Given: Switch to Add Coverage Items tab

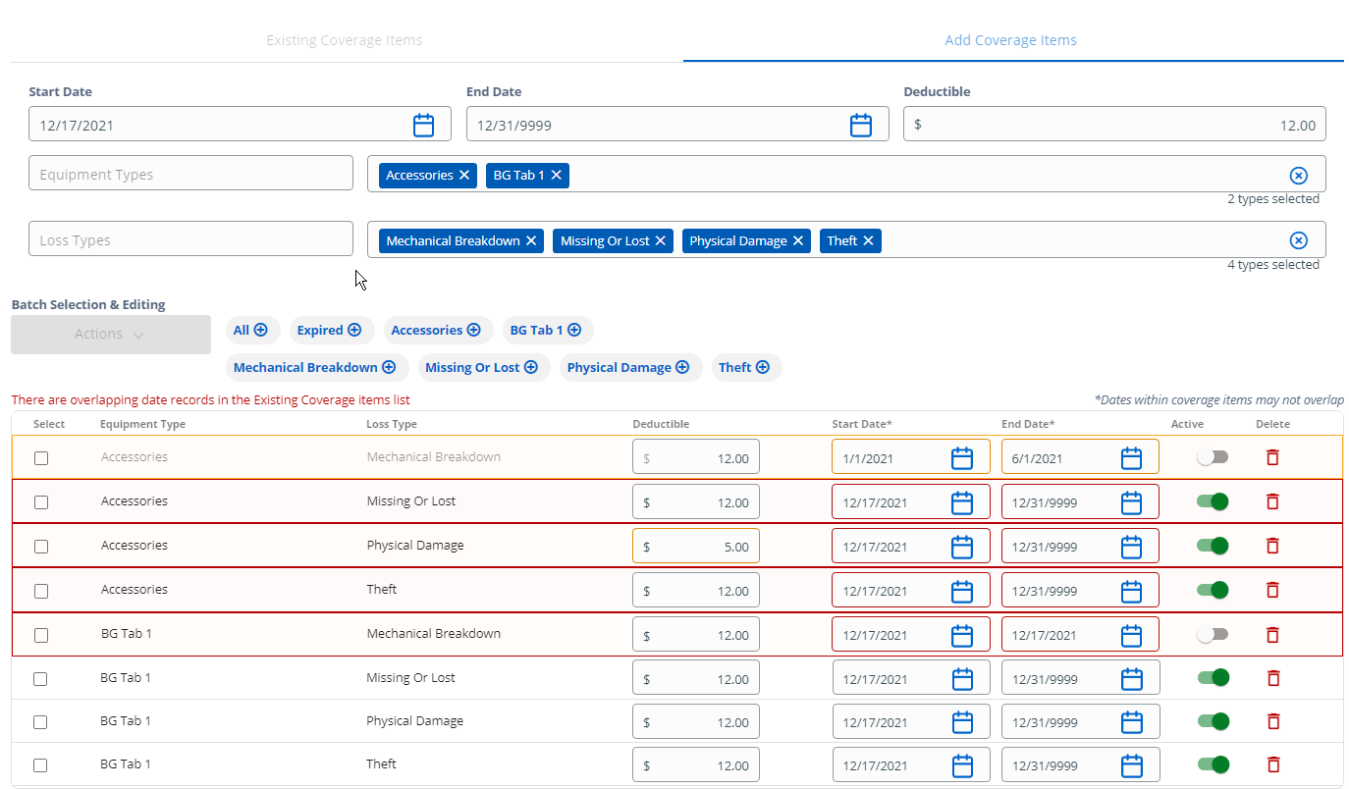Looking at the screenshot, I should pyautogui.click(x=1010, y=40).
